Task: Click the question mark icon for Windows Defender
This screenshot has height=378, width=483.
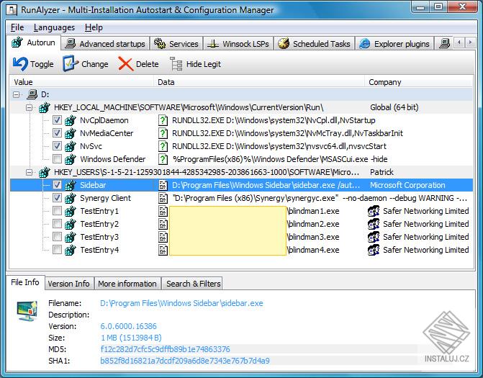Action: 163,159
